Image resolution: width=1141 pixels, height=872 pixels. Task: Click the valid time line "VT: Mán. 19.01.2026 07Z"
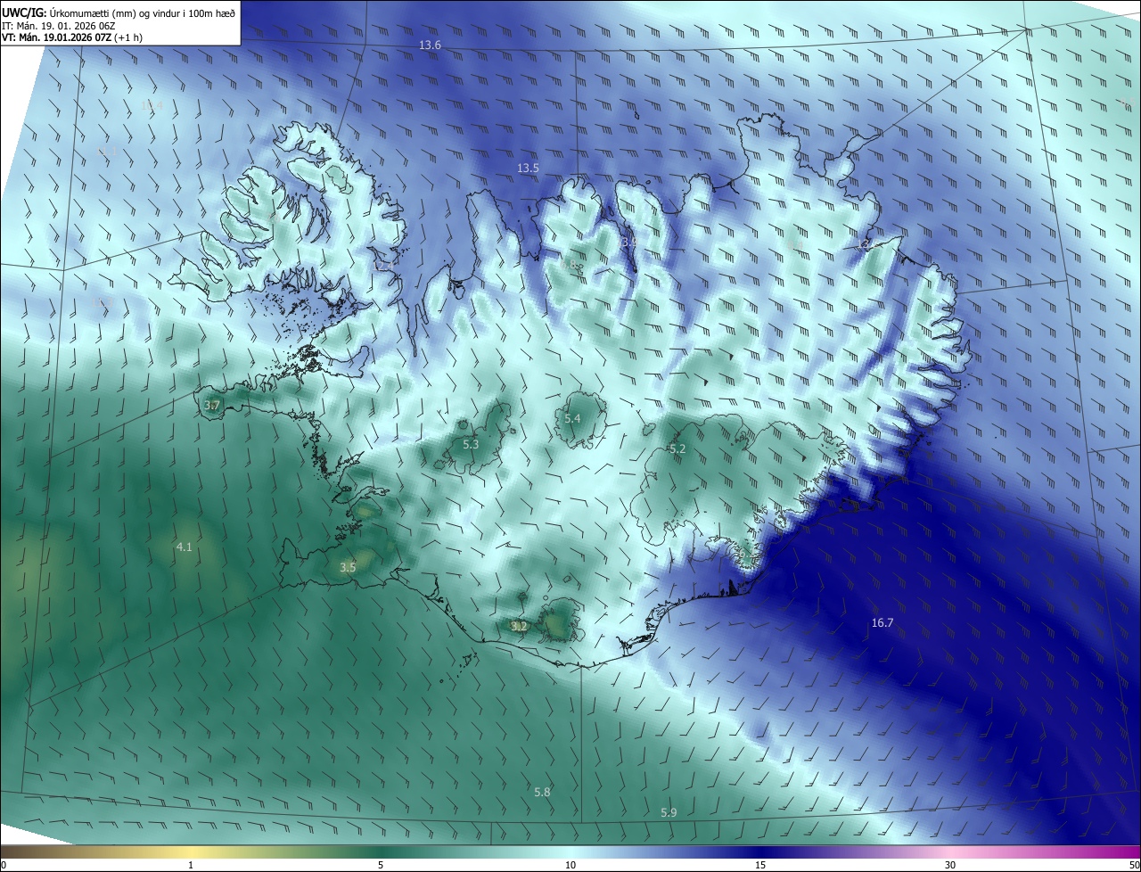tap(56, 37)
